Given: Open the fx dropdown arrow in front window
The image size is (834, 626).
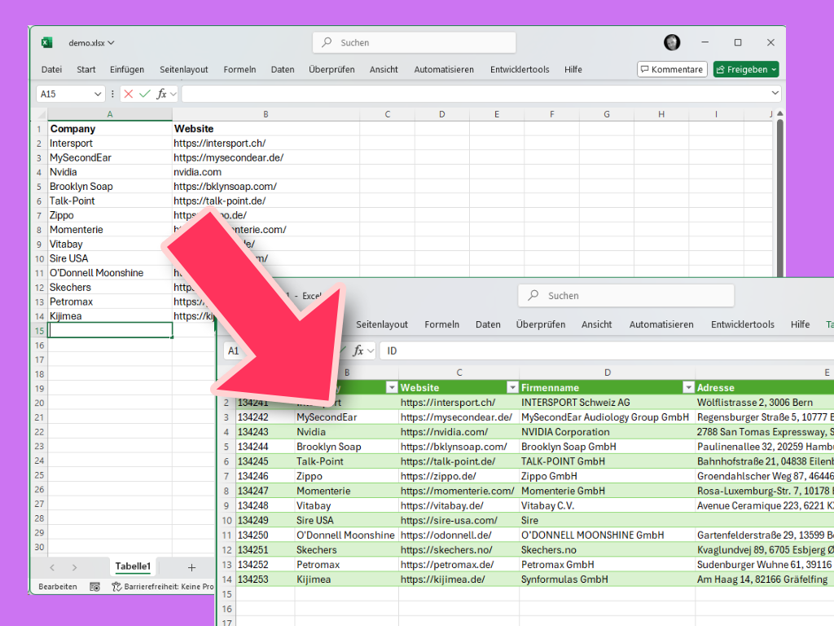Looking at the screenshot, I should point(371,350).
